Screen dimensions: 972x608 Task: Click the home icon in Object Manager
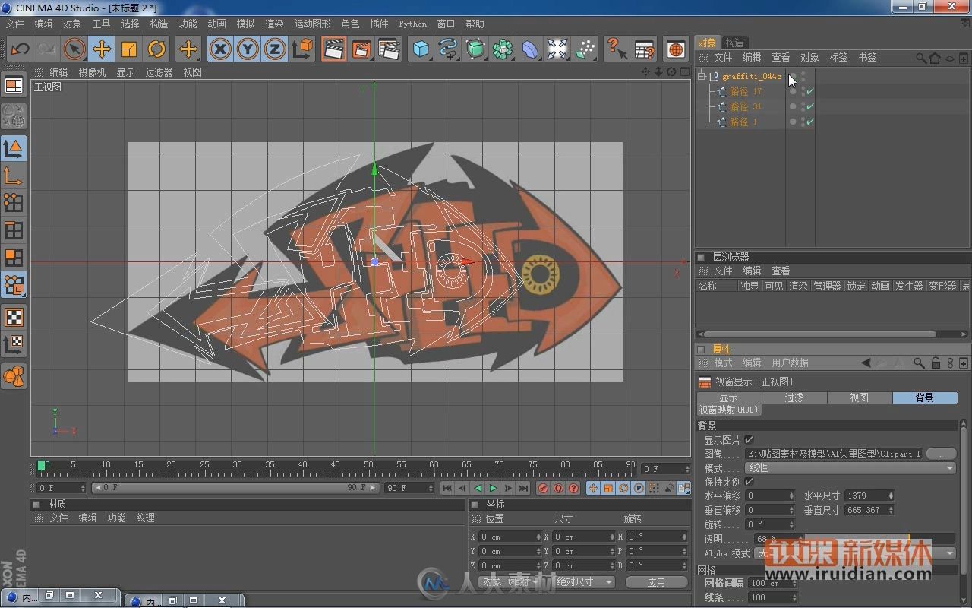pyautogui.click(x=935, y=58)
